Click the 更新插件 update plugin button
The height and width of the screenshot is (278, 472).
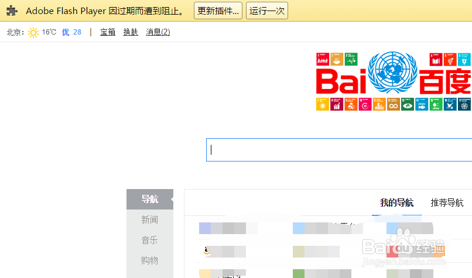click(218, 11)
